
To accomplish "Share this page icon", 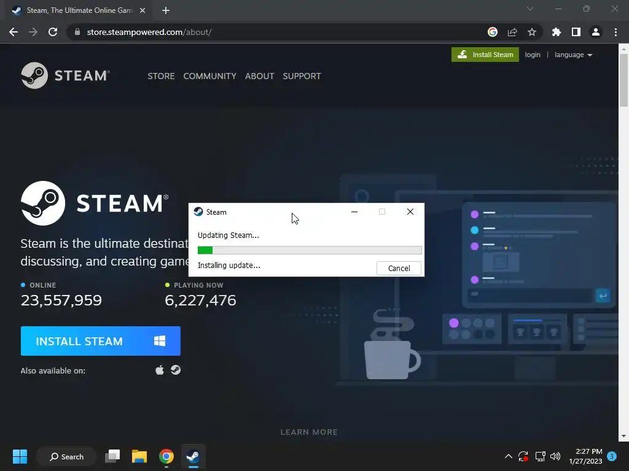I will (512, 32).
